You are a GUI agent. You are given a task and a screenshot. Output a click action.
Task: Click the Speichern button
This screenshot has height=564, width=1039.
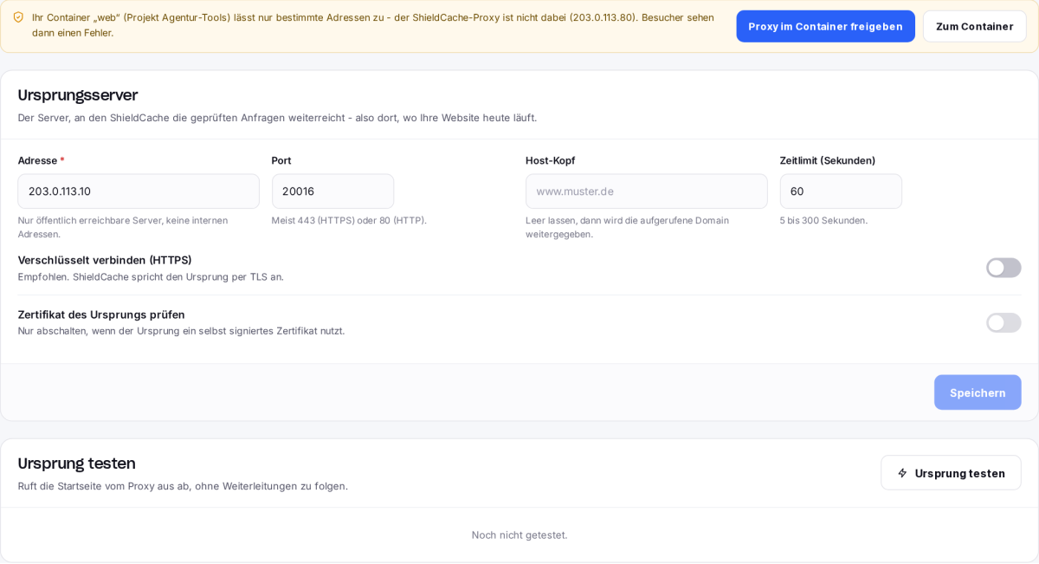pyautogui.click(x=978, y=392)
